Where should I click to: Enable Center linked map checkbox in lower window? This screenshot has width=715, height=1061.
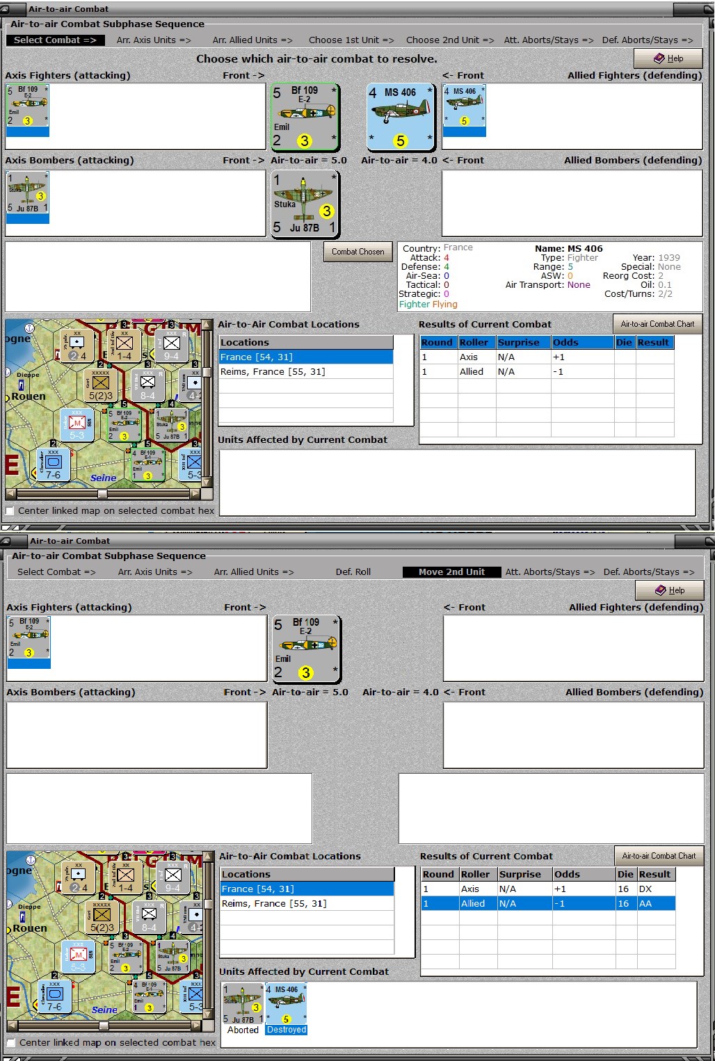tap(11, 1043)
